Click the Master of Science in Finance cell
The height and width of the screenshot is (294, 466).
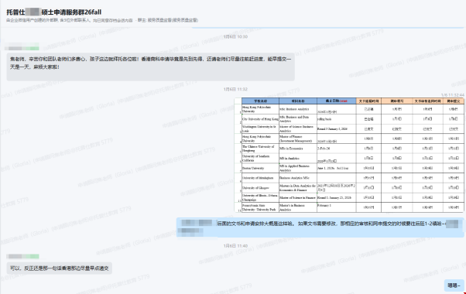[298, 197]
